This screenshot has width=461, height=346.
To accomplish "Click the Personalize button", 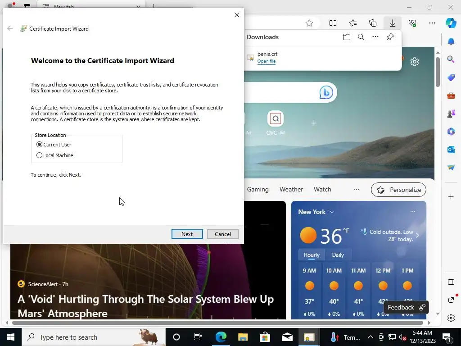I will point(399,190).
